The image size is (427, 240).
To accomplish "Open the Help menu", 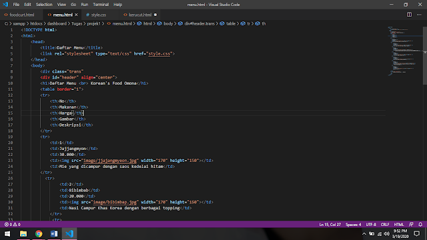I will [117, 5].
